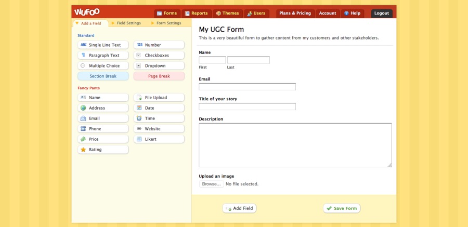Expand the Field Settings tab
The height and width of the screenshot is (227, 468).
(x=126, y=23)
